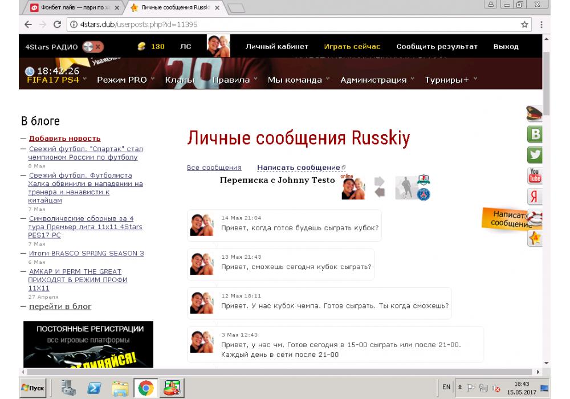Click the gold coins balance icon
Image resolution: width=570 pixels, height=399 pixels.
(x=141, y=46)
